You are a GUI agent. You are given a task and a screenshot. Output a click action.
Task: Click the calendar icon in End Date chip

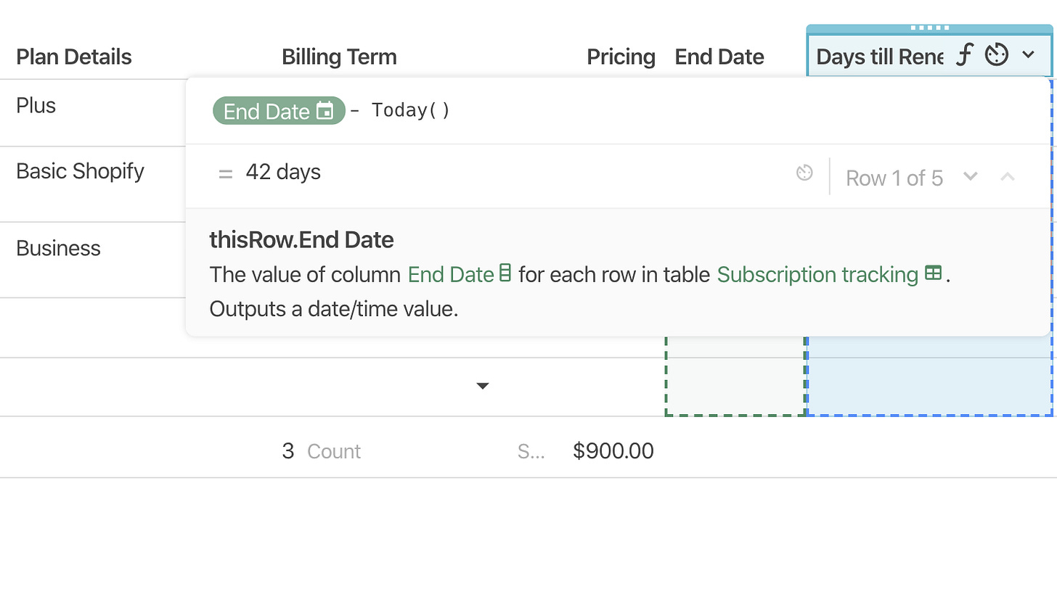325,111
